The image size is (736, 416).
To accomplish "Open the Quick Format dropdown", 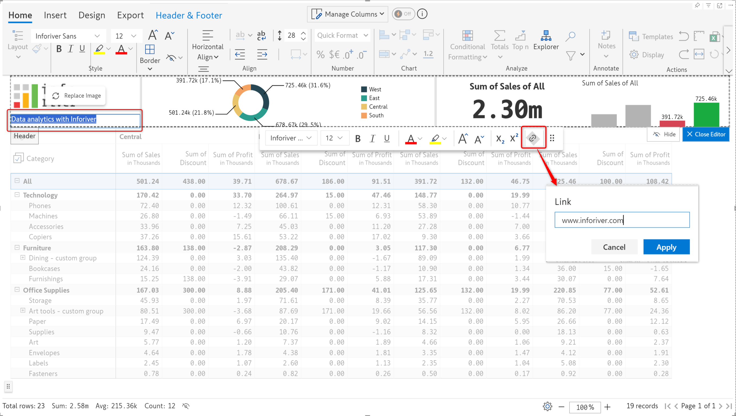I will click(x=342, y=35).
